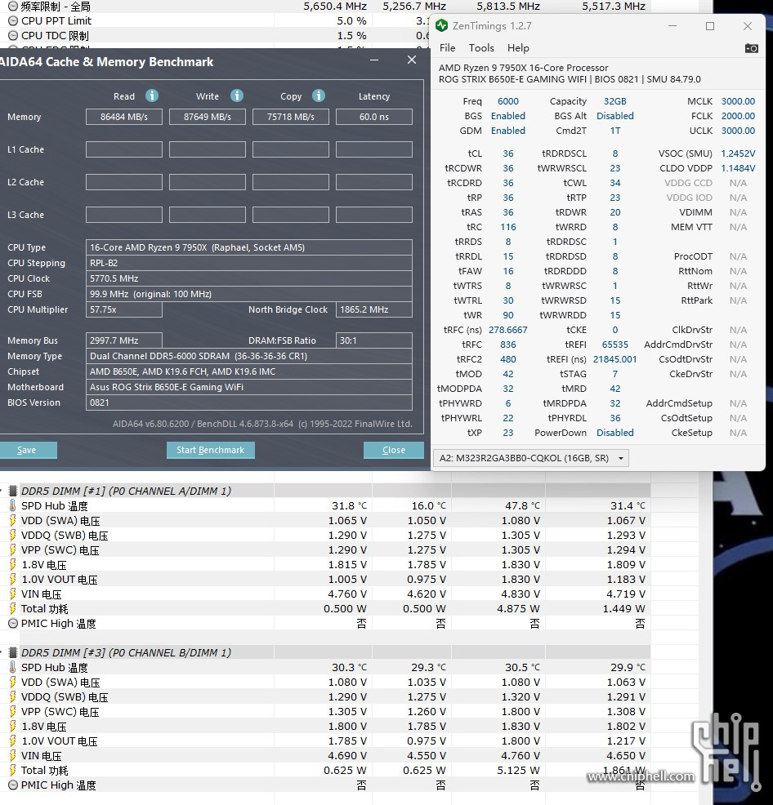Click the Capacity value 32GB in ZenTimings
This screenshot has width=773, height=805.
pyautogui.click(x=615, y=101)
